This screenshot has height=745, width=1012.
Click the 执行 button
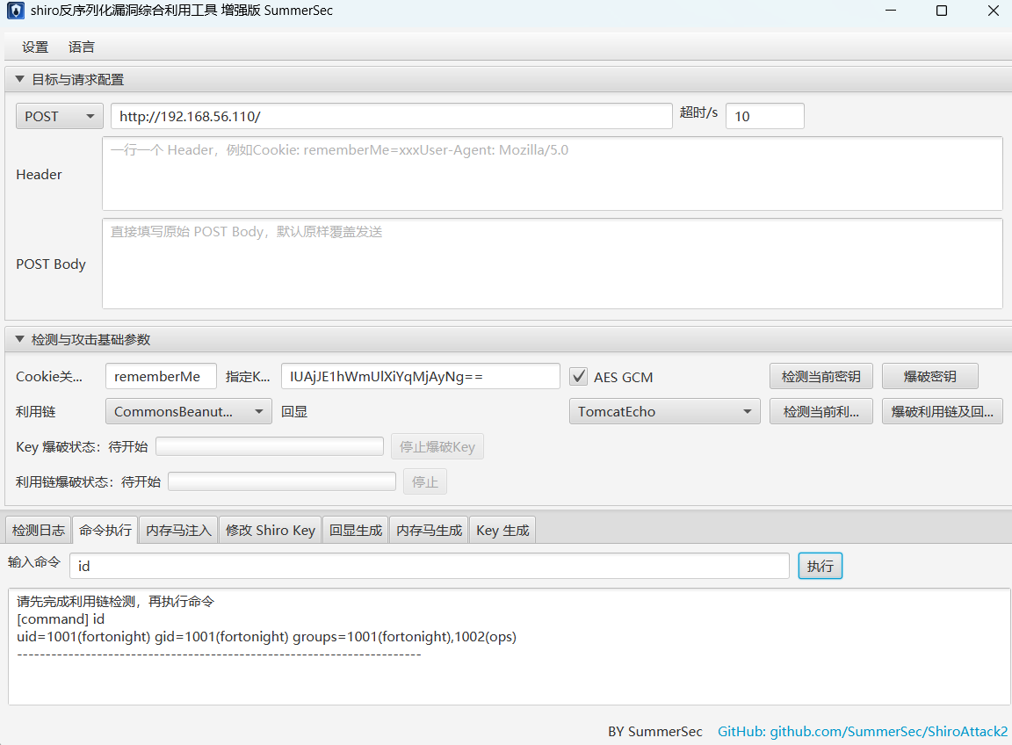[x=820, y=566]
